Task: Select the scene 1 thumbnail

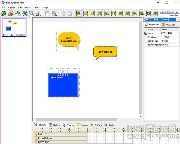Action: 14,28
